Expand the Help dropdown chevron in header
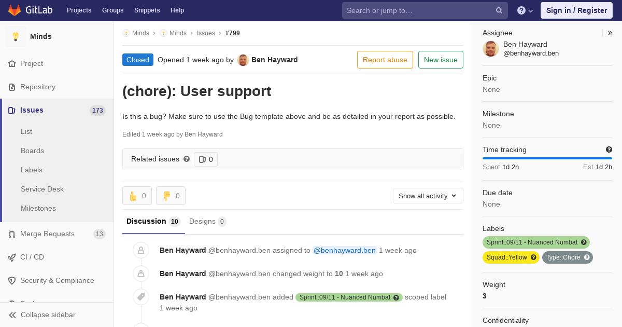Image resolution: width=622 pixels, height=327 pixels. click(530, 11)
